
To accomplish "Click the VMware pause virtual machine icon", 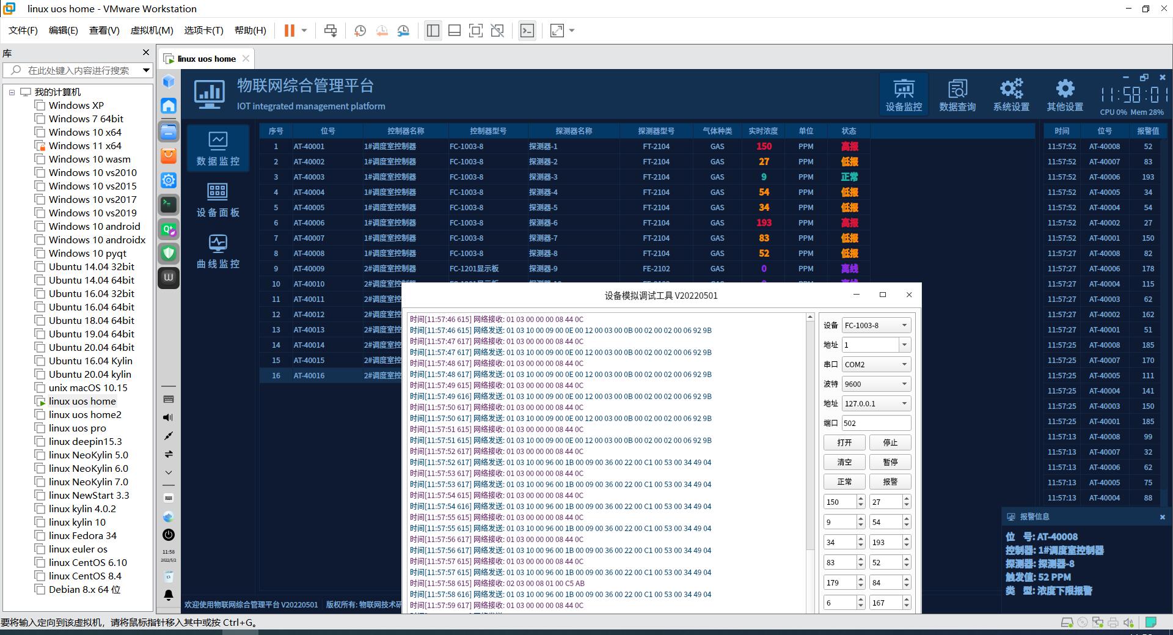I will pos(290,31).
